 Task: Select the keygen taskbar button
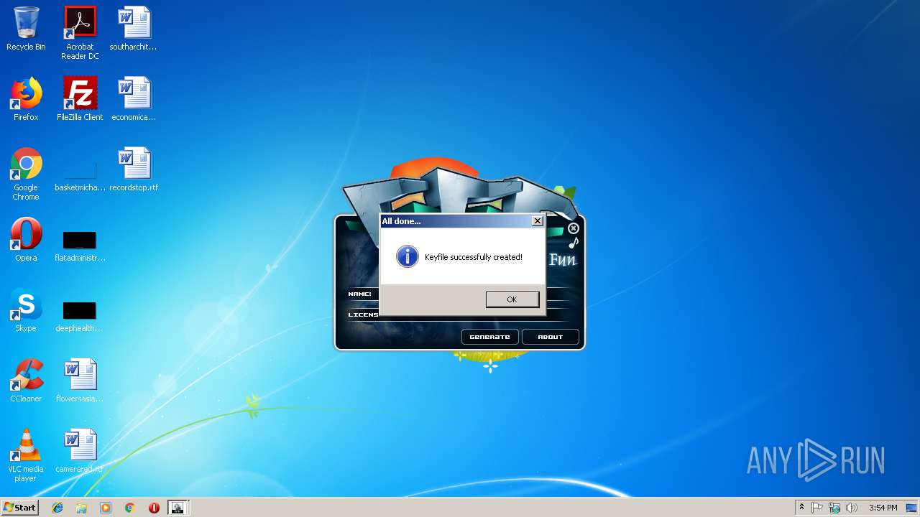(178, 508)
